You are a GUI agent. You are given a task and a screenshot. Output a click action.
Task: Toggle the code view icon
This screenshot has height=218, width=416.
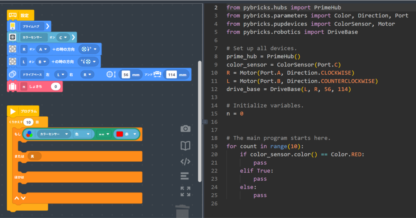pyautogui.click(x=185, y=162)
